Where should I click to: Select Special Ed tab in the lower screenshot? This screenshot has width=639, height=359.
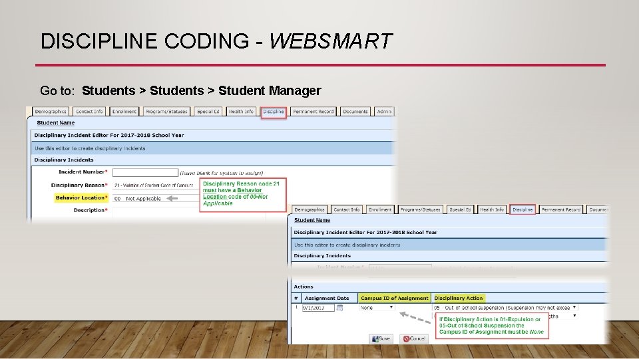click(460, 209)
